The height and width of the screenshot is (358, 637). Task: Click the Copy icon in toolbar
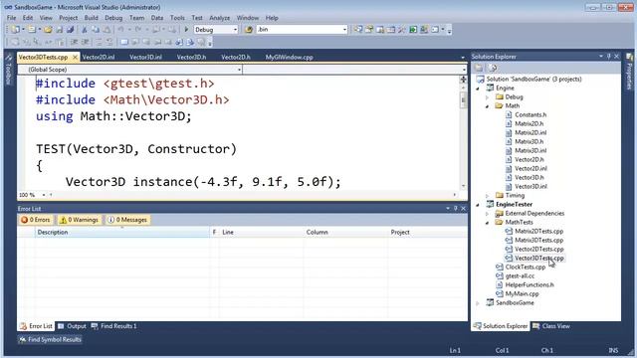point(96,30)
